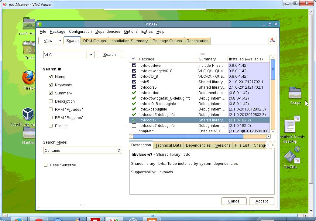This screenshot has height=221, width=316.
Task: Toggle install status of libvlc-qt-widgets0_8-debuginfo
Action: pos(134,98)
